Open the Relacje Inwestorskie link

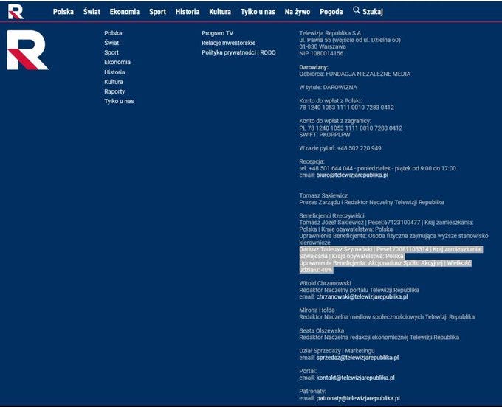(229, 43)
